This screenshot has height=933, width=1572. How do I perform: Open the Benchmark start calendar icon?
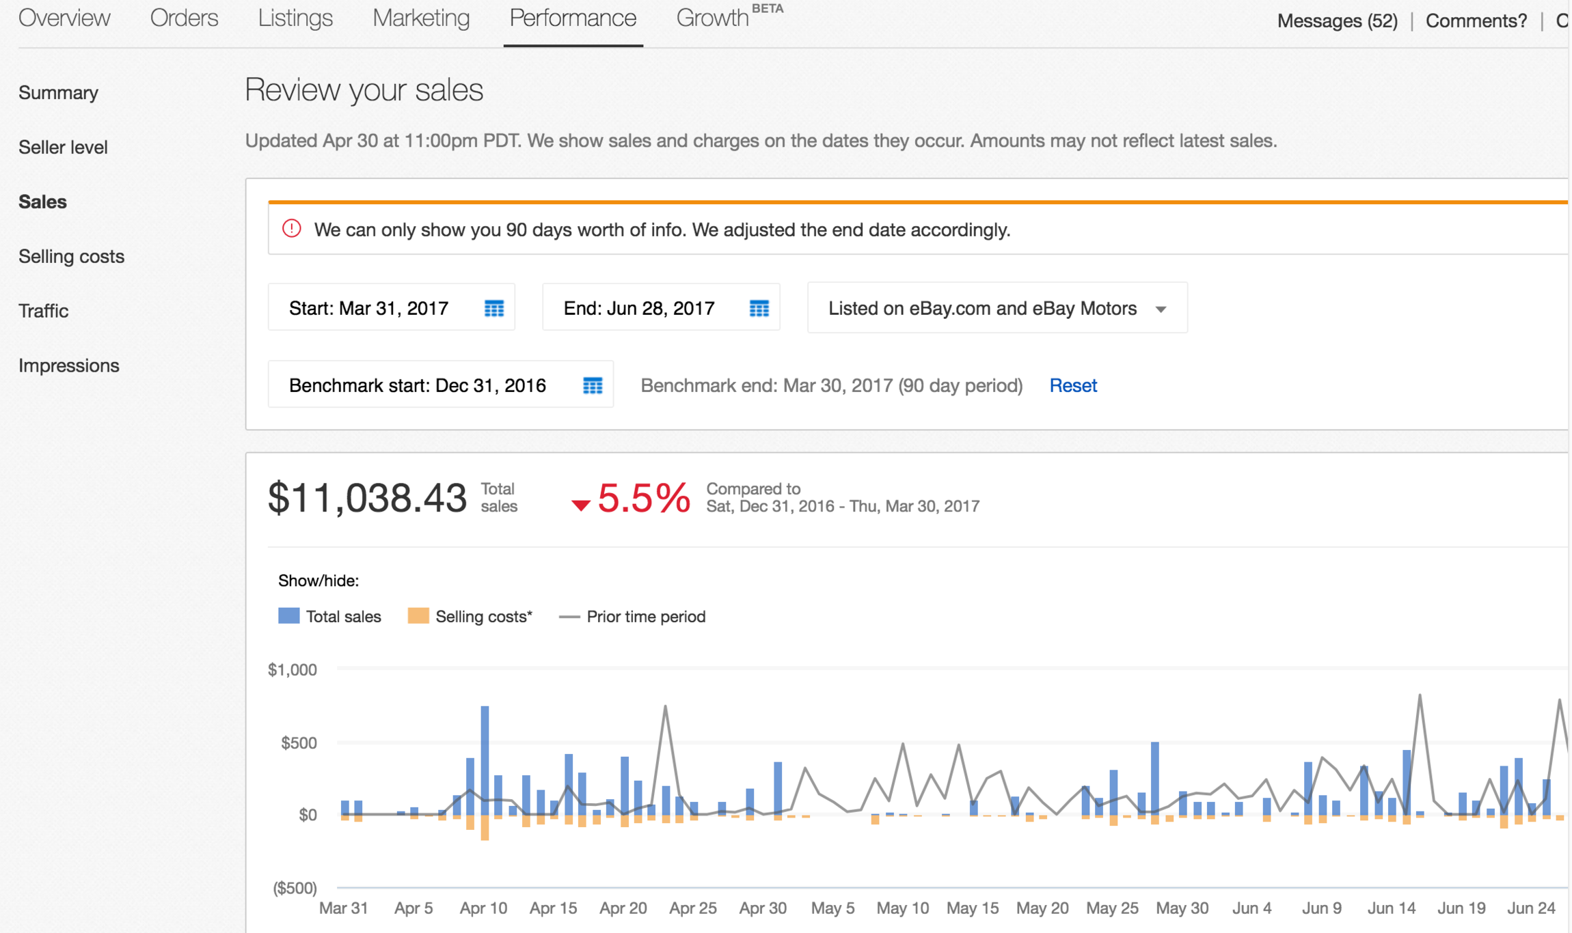592,385
